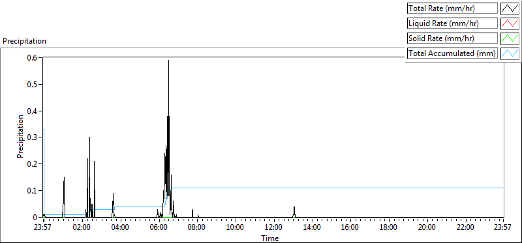
Task: Select the Solid Rate (mm/hr) legend label
Action: (x=452, y=38)
